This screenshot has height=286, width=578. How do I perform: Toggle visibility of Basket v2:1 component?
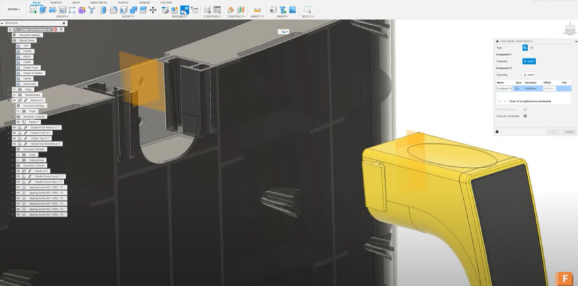click(x=14, y=100)
